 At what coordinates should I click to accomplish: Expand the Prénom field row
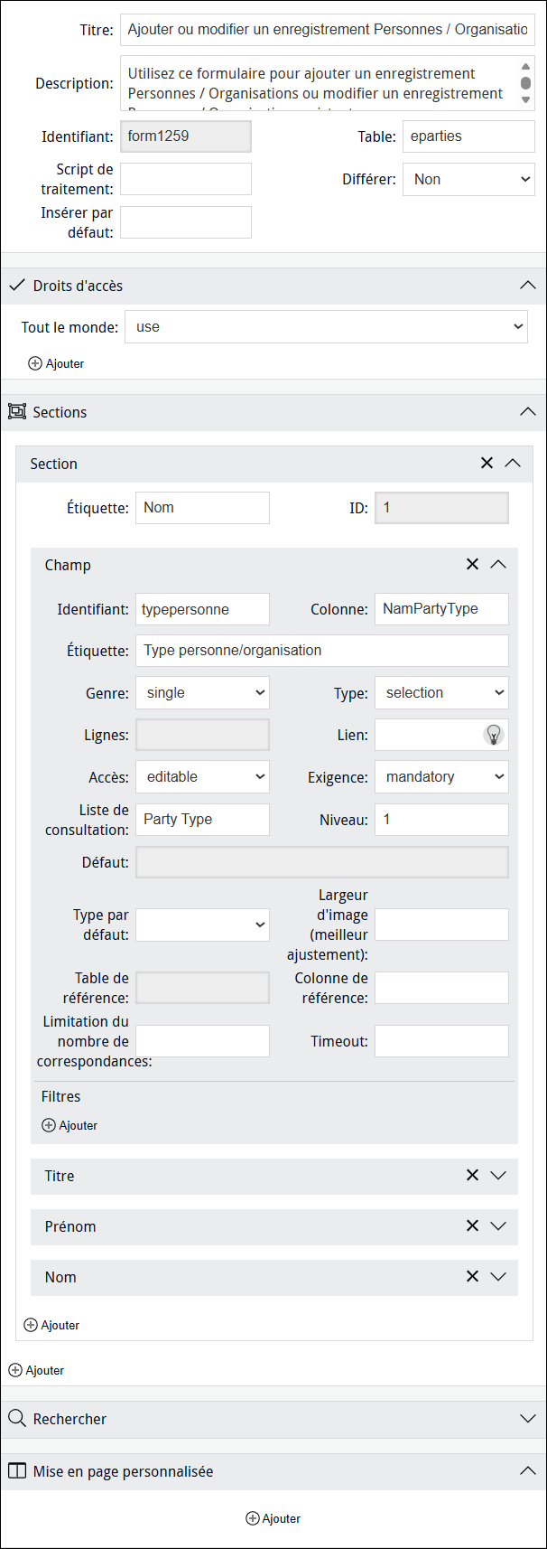tap(498, 1226)
